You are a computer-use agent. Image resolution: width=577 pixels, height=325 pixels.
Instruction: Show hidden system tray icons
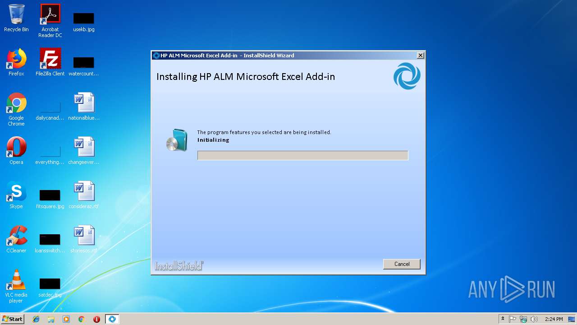pos(503,319)
